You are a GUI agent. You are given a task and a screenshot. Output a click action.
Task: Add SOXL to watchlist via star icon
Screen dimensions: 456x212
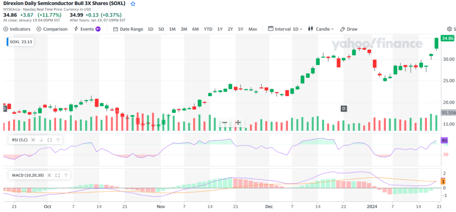pos(133,4)
